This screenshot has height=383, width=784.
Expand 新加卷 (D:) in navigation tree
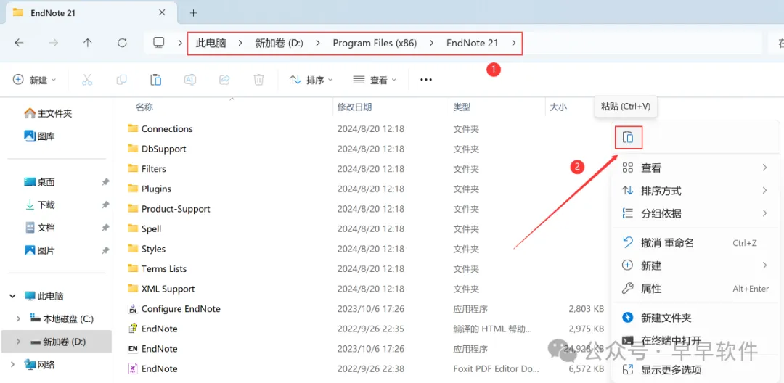18,342
